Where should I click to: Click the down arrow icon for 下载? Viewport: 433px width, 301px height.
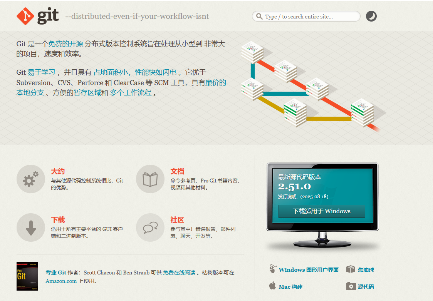coord(31,227)
